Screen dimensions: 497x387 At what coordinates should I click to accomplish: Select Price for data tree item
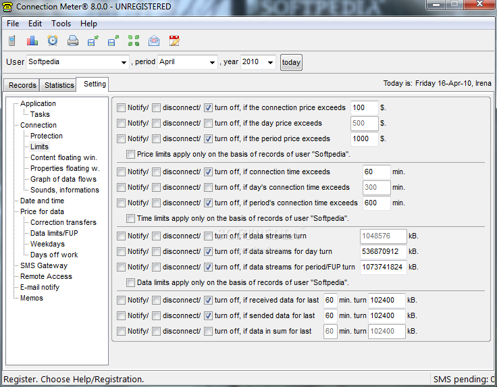[42, 211]
